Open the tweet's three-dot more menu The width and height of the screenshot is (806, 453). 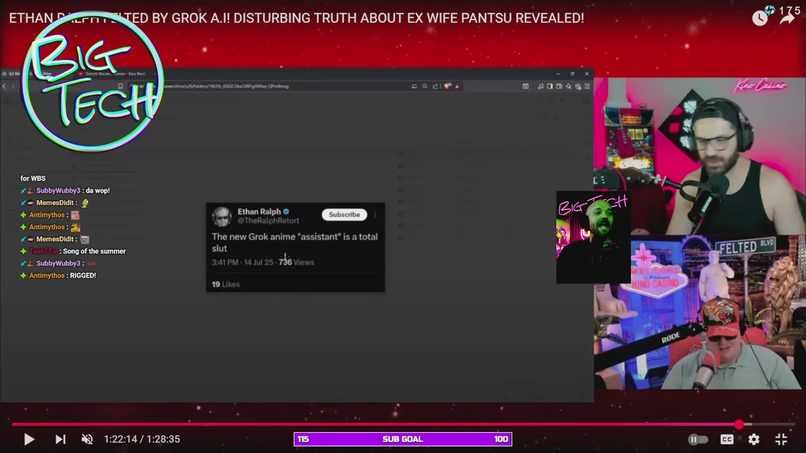click(375, 215)
